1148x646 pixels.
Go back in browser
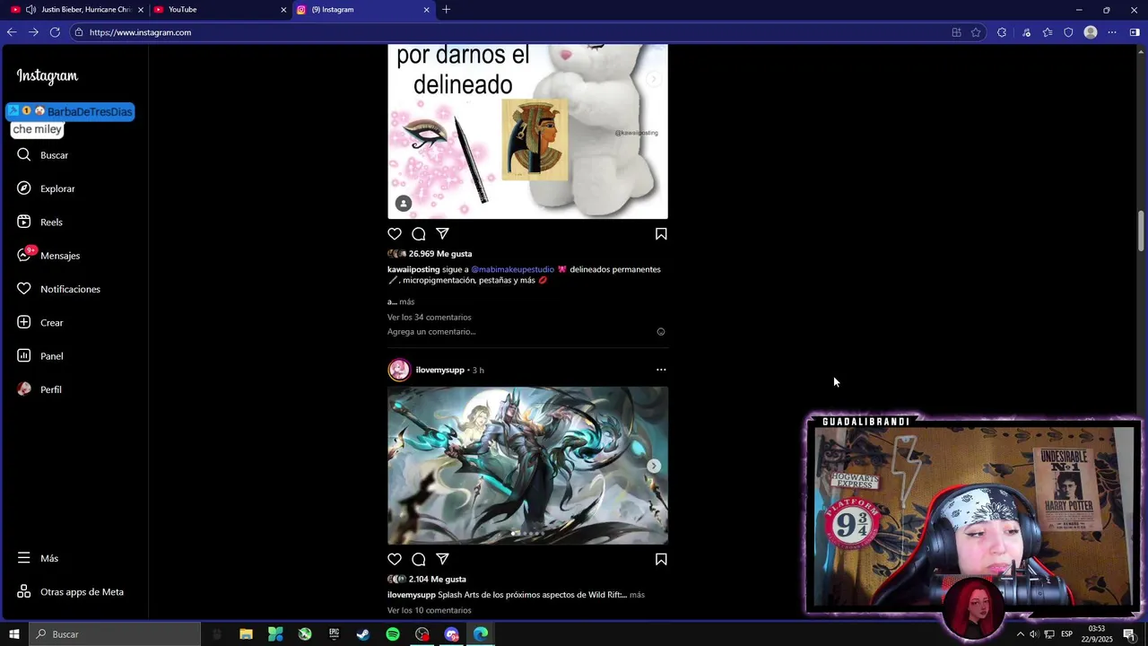(12, 32)
